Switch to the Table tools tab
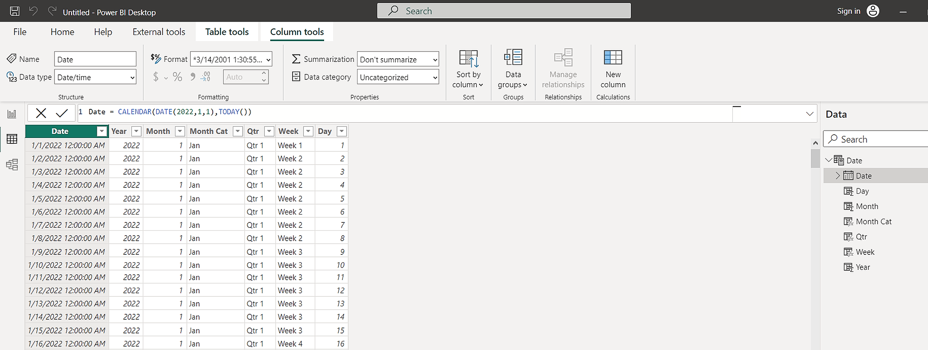Screen dimensions: 928x350 pyautogui.click(x=227, y=32)
